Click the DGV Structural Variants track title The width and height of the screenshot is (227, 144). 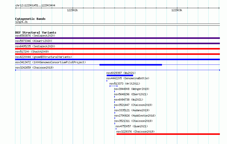tap(36, 33)
